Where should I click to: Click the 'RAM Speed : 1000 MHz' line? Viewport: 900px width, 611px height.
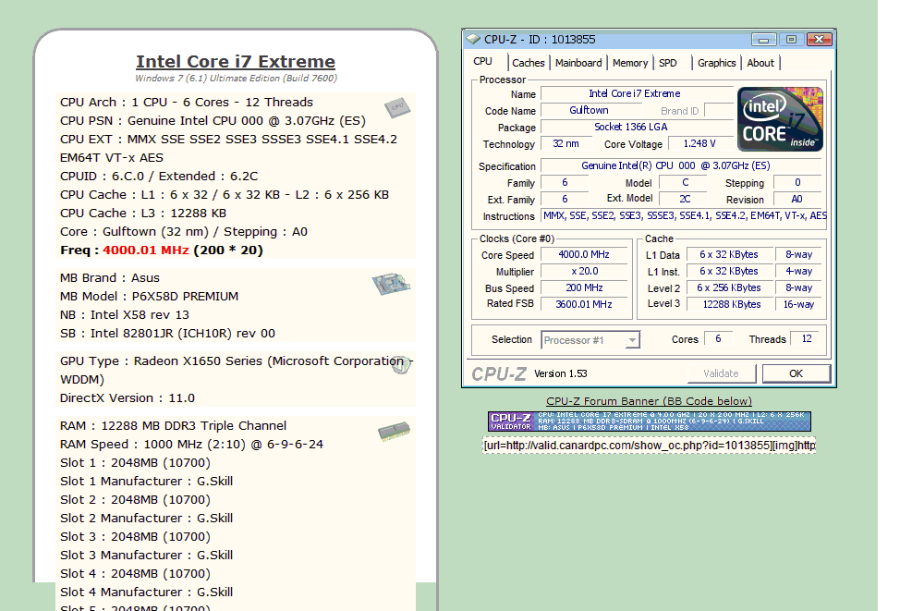click(x=191, y=445)
